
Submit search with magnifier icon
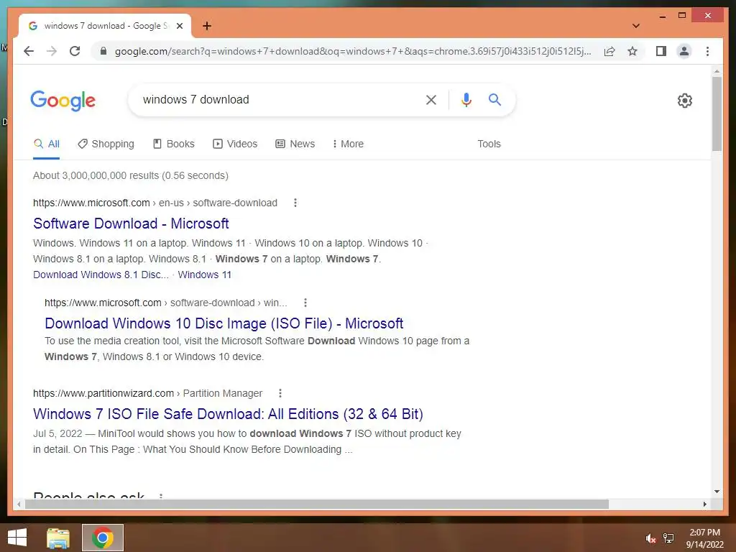[x=494, y=99]
